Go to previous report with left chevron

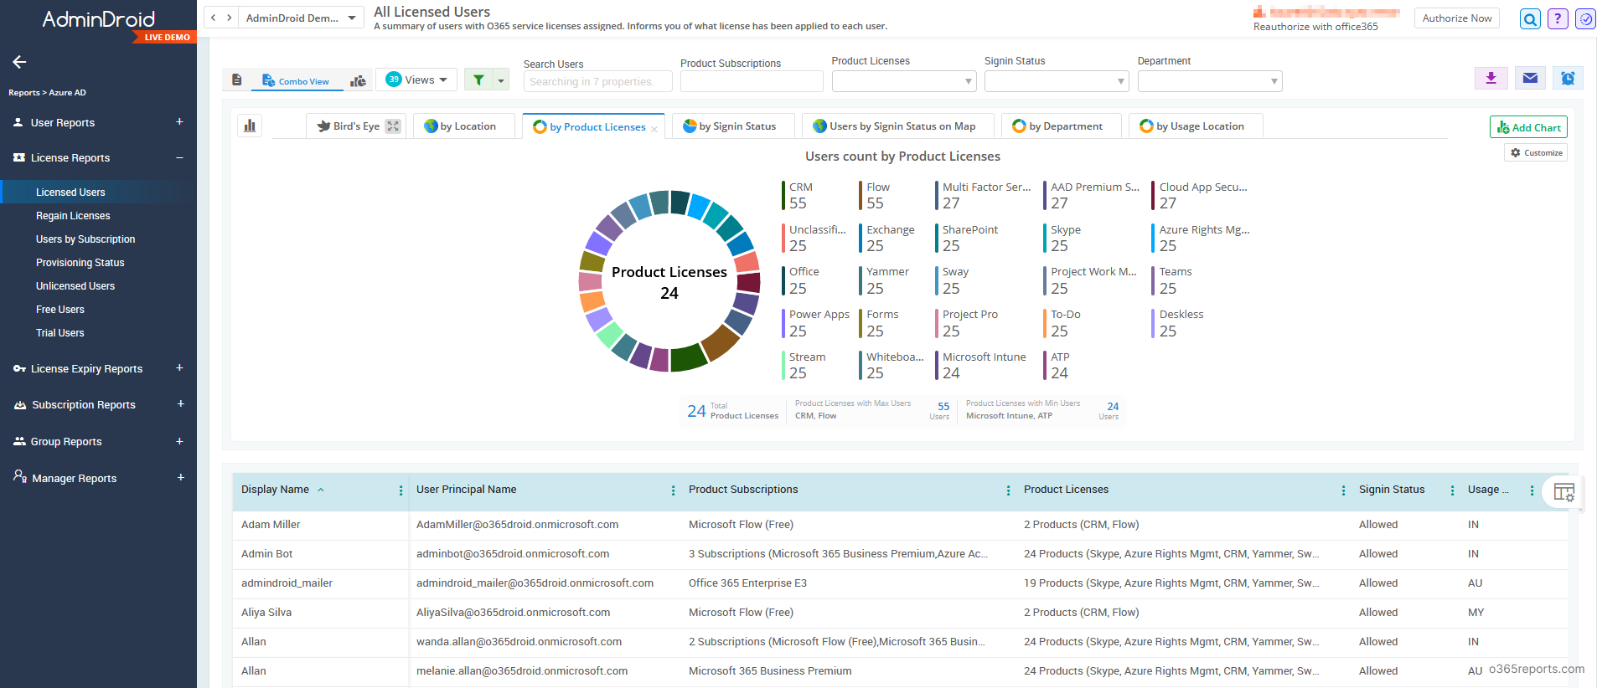point(214,18)
